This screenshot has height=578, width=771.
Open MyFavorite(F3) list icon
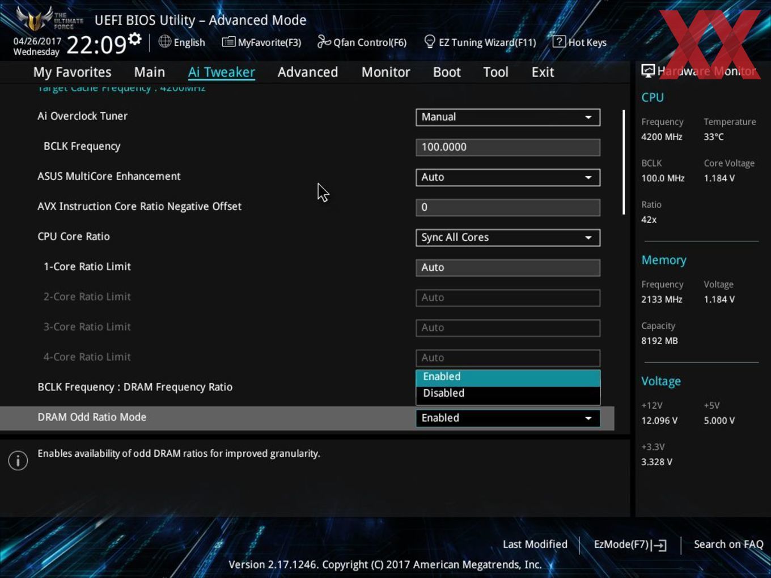pyautogui.click(x=228, y=42)
